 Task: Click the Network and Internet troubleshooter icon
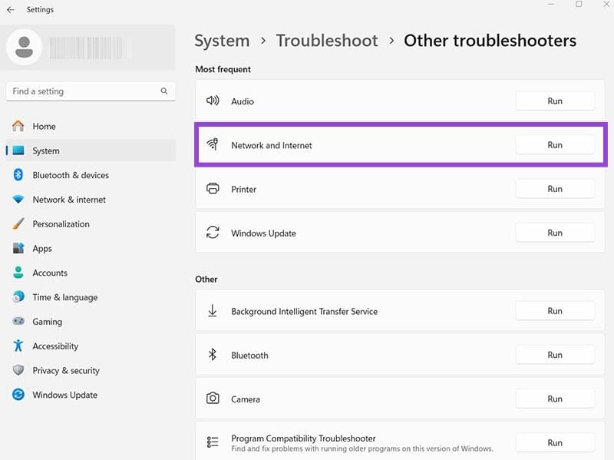coord(213,144)
